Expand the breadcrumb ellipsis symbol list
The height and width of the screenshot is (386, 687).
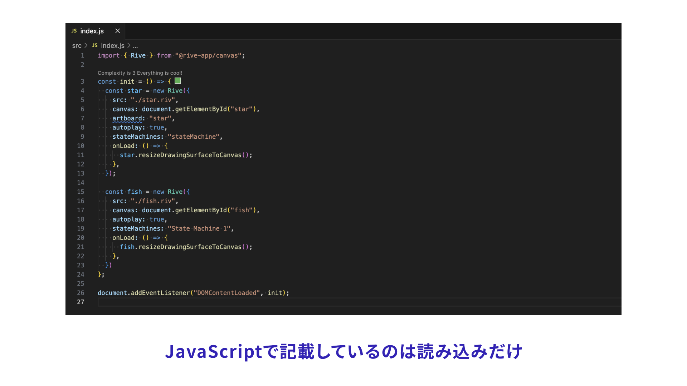(135, 46)
